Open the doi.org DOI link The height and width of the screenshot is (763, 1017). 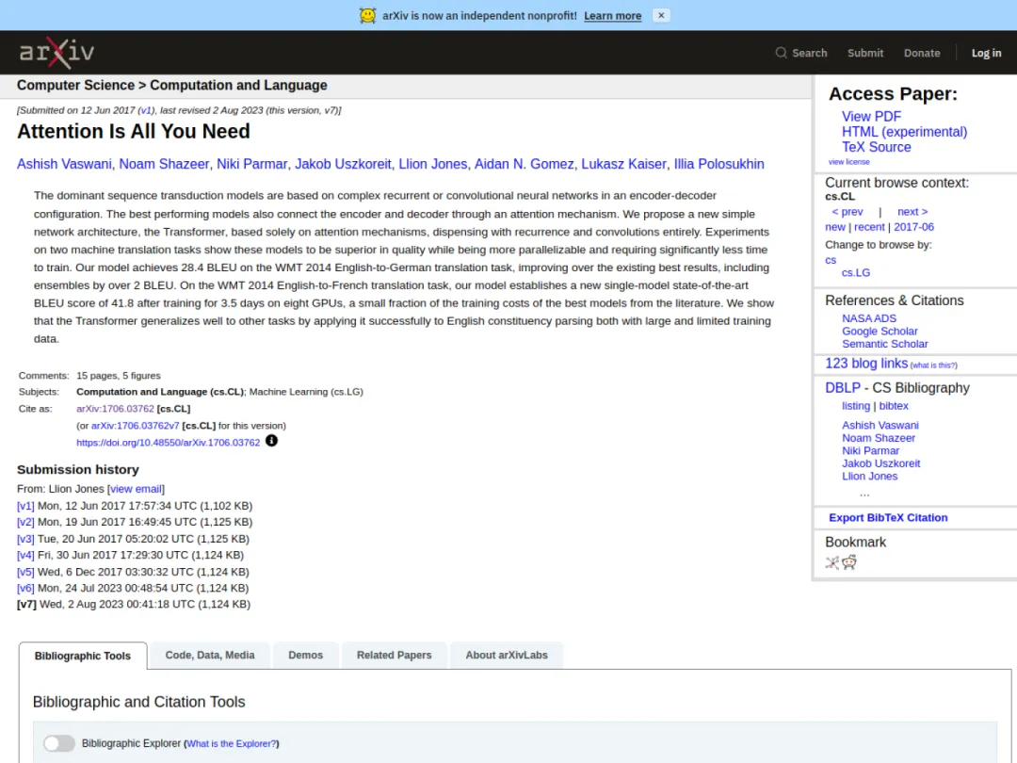[x=168, y=443]
